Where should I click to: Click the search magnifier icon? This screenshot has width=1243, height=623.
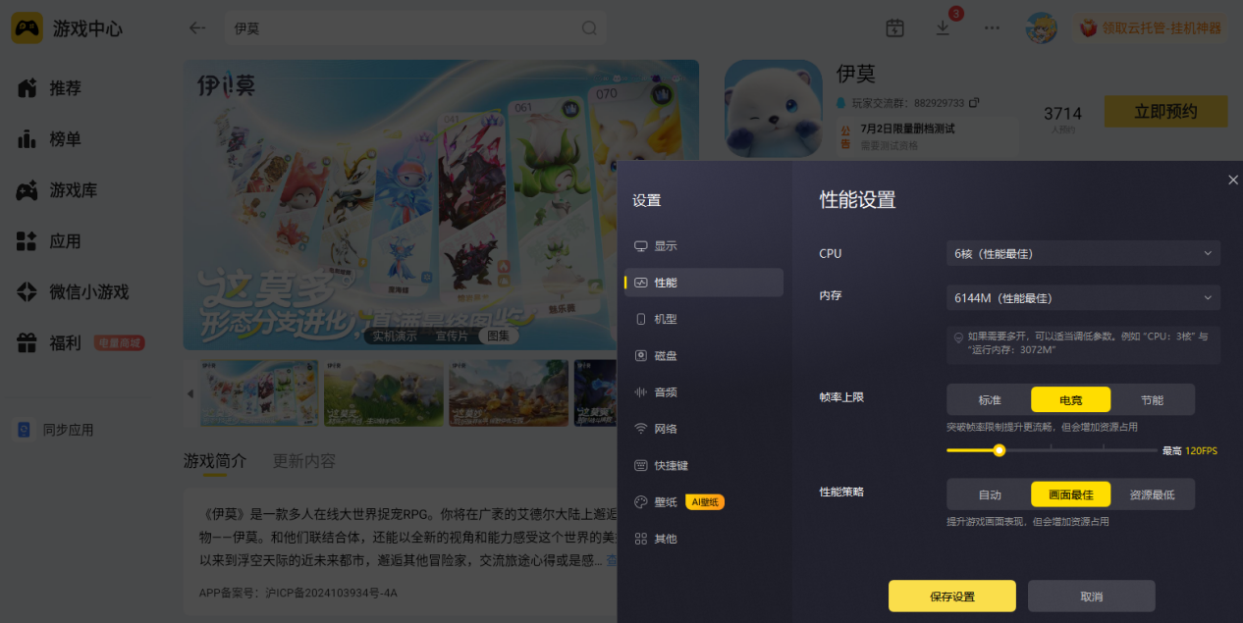[589, 28]
